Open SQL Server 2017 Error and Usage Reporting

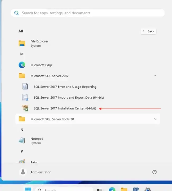coord(88,86)
